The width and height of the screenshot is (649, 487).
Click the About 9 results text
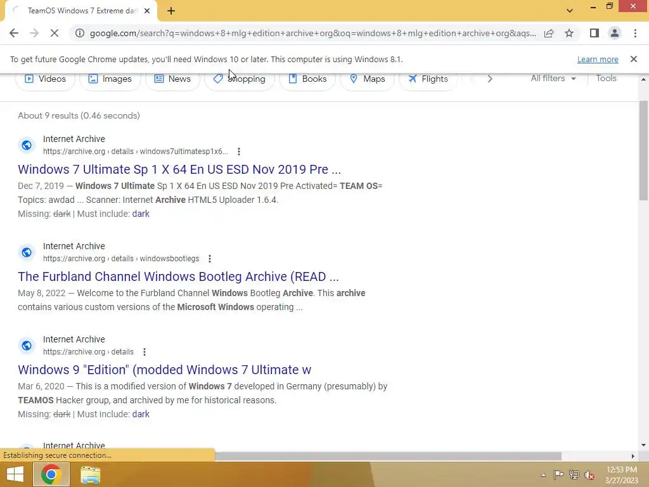tap(79, 115)
